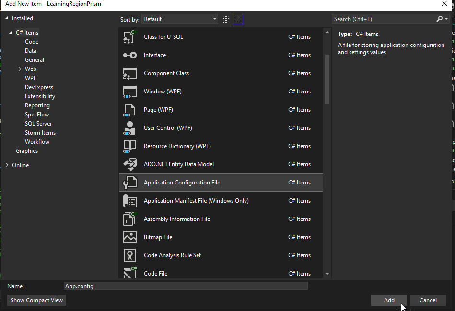Click the ADO.NET Entity Data Model icon

point(130,164)
